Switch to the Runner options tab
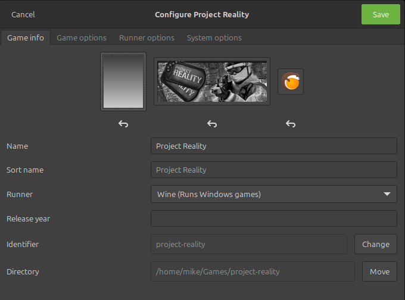Viewport: 405px width, 300px height. tap(147, 37)
